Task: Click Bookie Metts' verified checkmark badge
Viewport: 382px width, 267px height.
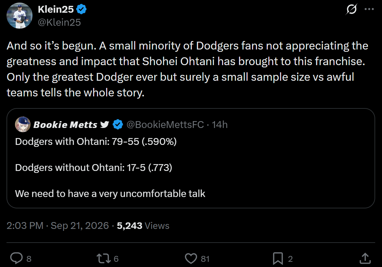Action: pyautogui.click(x=118, y=124)
